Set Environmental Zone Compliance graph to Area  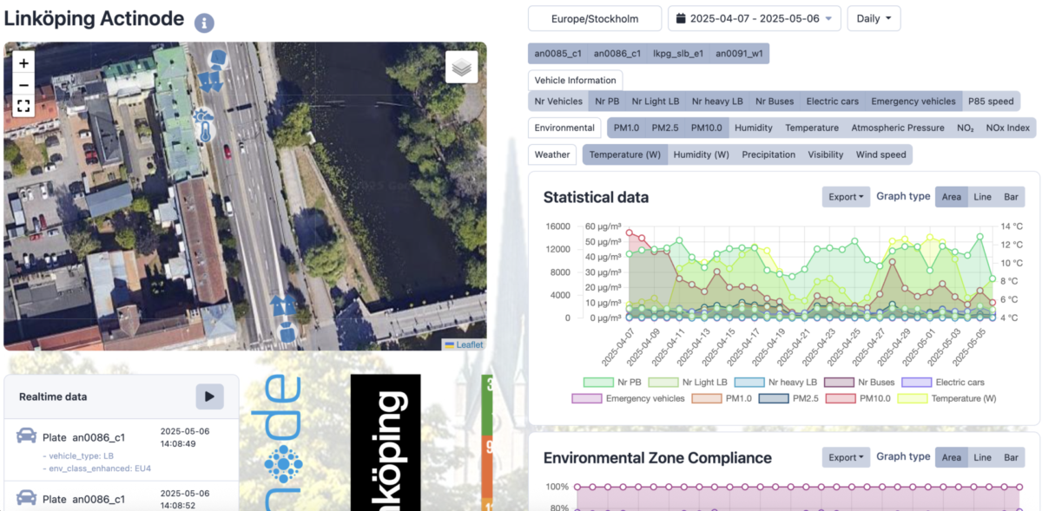coord(952,457)
